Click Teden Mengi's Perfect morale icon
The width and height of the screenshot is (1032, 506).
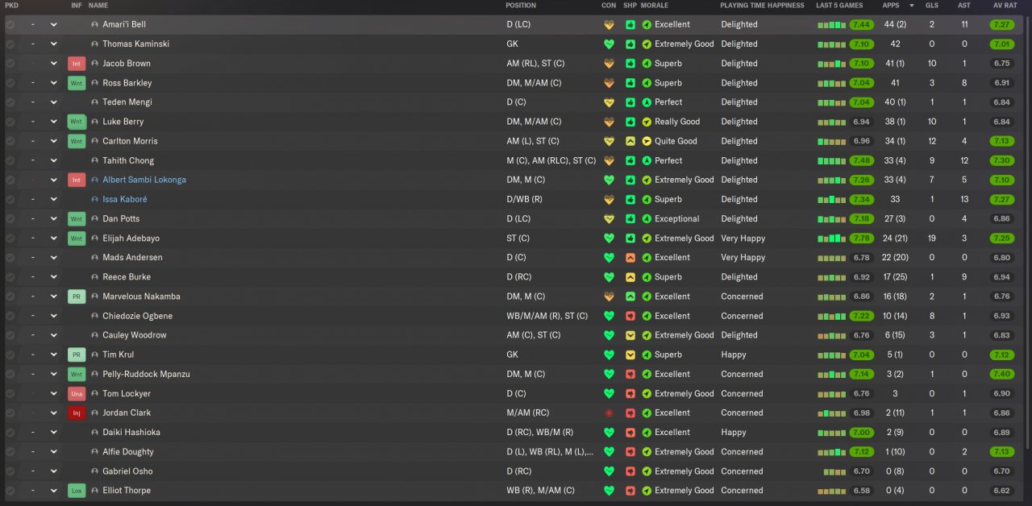point(647,102)
